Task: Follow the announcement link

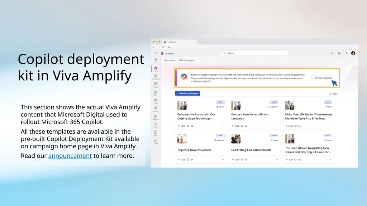Action: pos(70,156)
